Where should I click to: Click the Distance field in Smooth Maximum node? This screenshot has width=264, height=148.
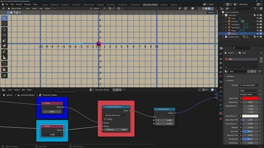click(116, 130)
